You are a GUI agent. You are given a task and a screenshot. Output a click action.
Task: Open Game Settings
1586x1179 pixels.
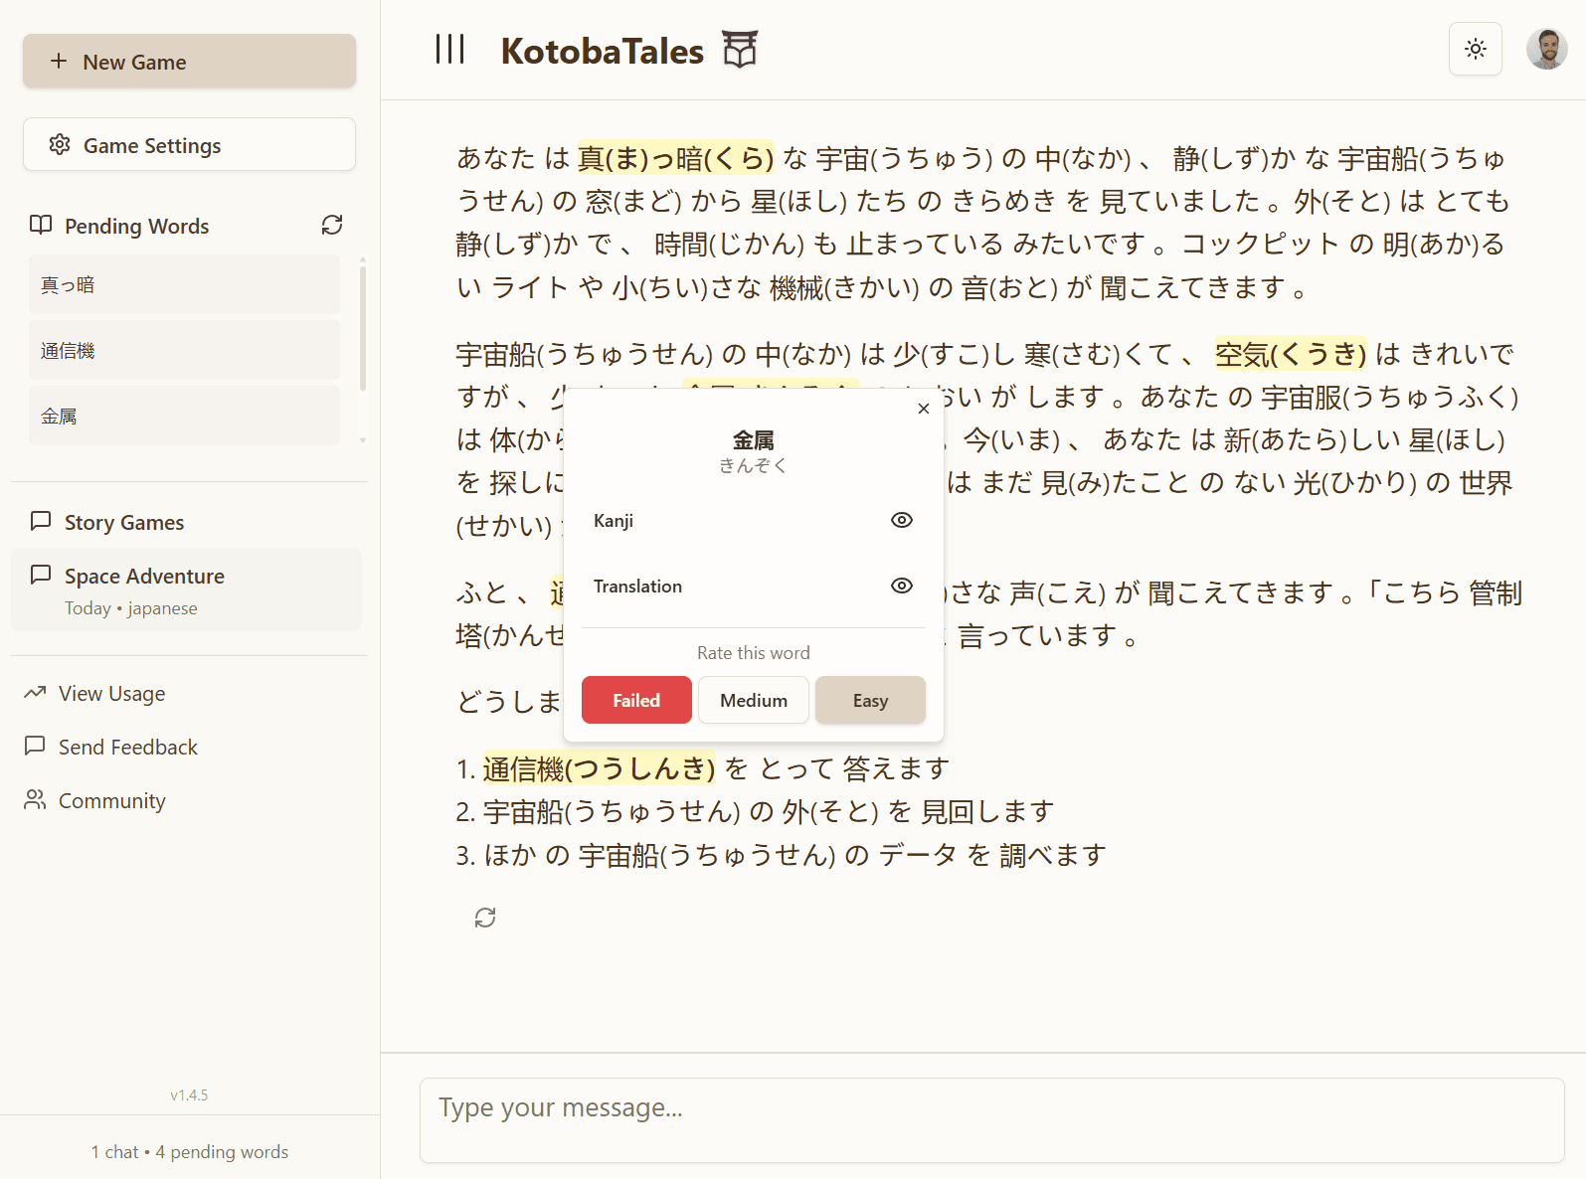click(x=189, y=145)
